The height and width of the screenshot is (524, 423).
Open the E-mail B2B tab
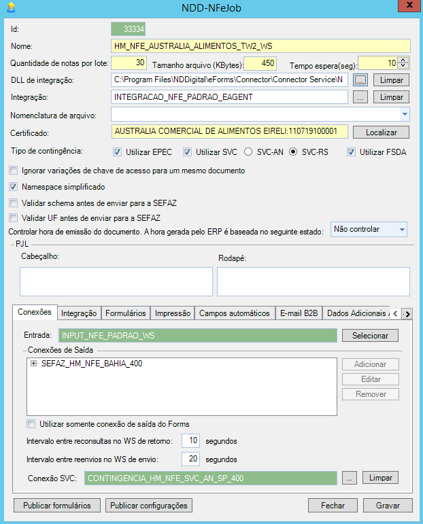click(x=298, y=313)
